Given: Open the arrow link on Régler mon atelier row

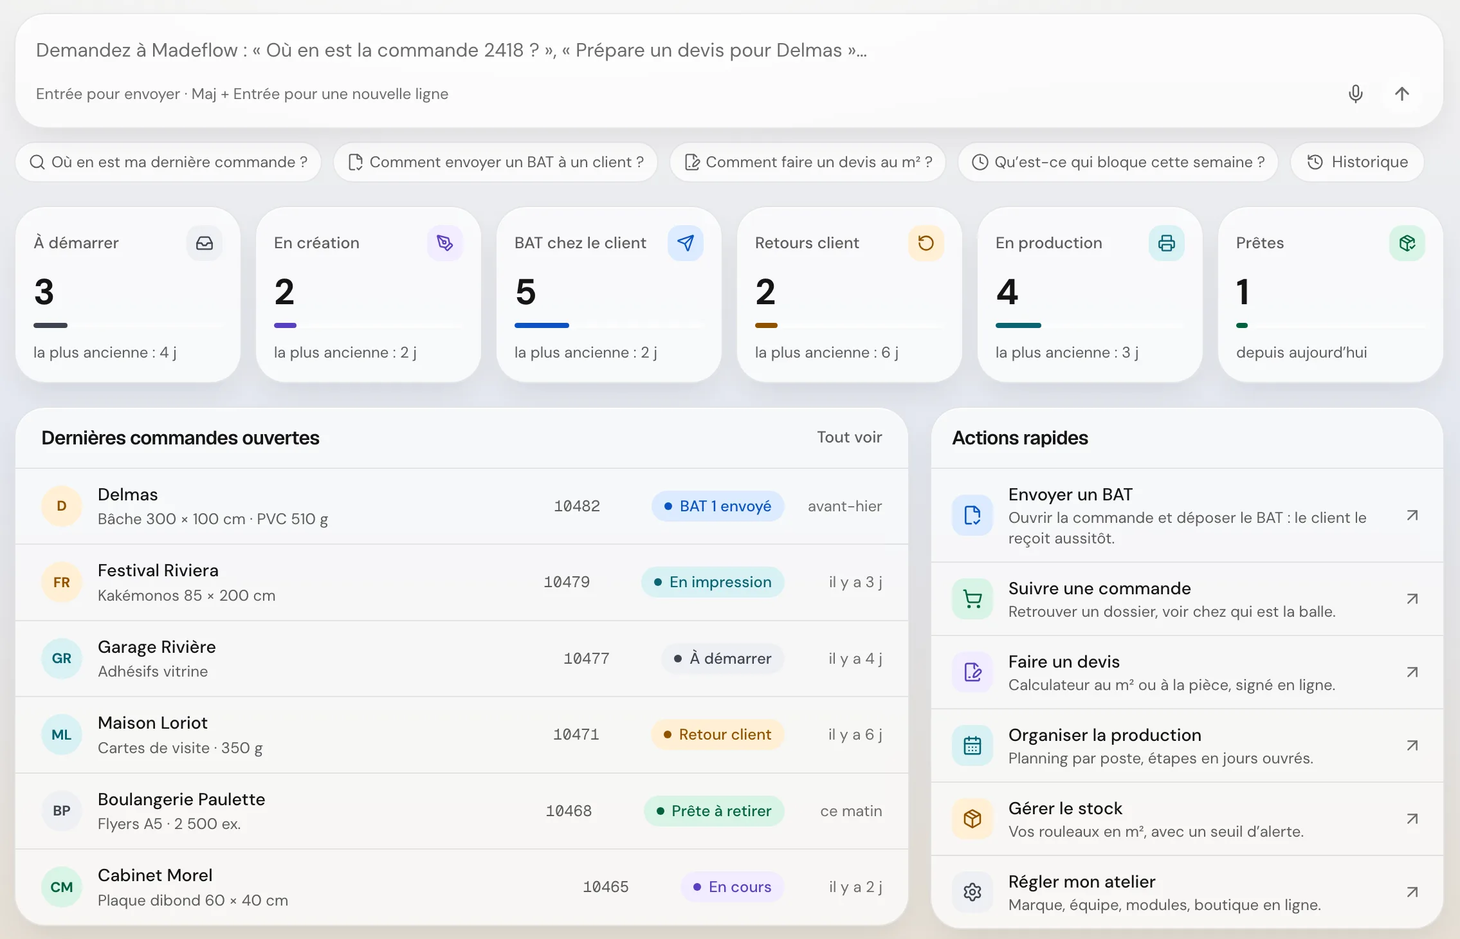Looking at the screenshot, I should [1412, 892].
